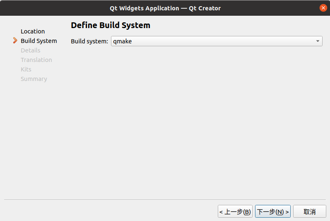Click the Translation step in the sidebar
This screenshot has height=221, width=330.
[x=36, y=60]
